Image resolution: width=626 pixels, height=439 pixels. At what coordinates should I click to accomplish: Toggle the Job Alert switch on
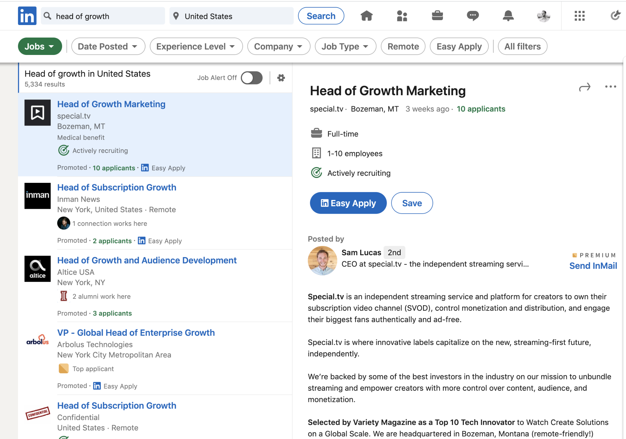(252, 78)
